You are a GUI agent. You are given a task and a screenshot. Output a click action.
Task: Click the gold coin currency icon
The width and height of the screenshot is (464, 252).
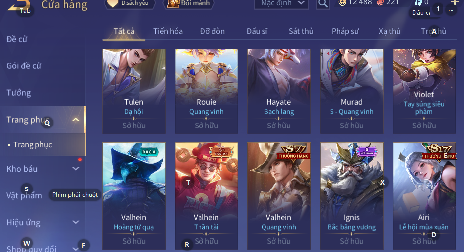[342, 3]
